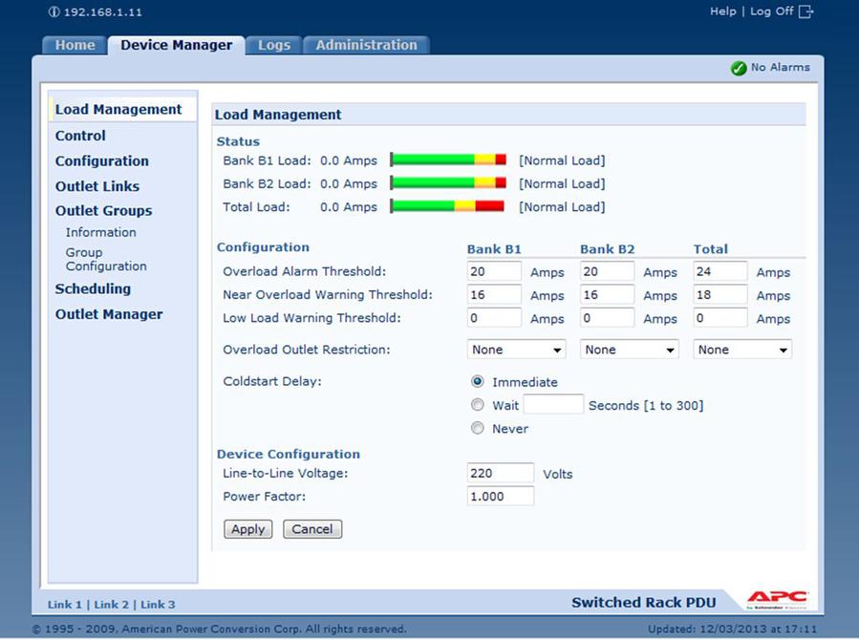Open the Help link

[x=723, y=11]
